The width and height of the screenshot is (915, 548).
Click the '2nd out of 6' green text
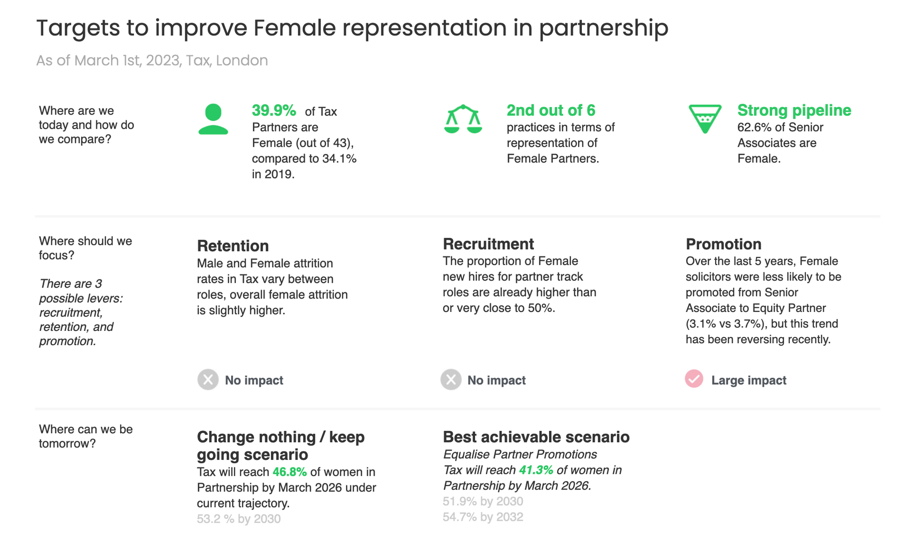(551, 110)
